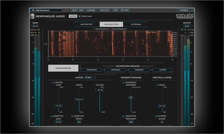The width and height of the screenshot is (224, 134).
Task: Click the Transient Emphasis 60% slider handle
Action: click(131, 98)
